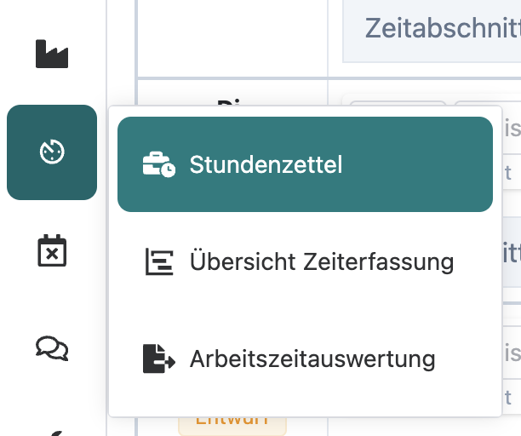Open the calendar with X sidebar icon

click(x=52, y=251)
